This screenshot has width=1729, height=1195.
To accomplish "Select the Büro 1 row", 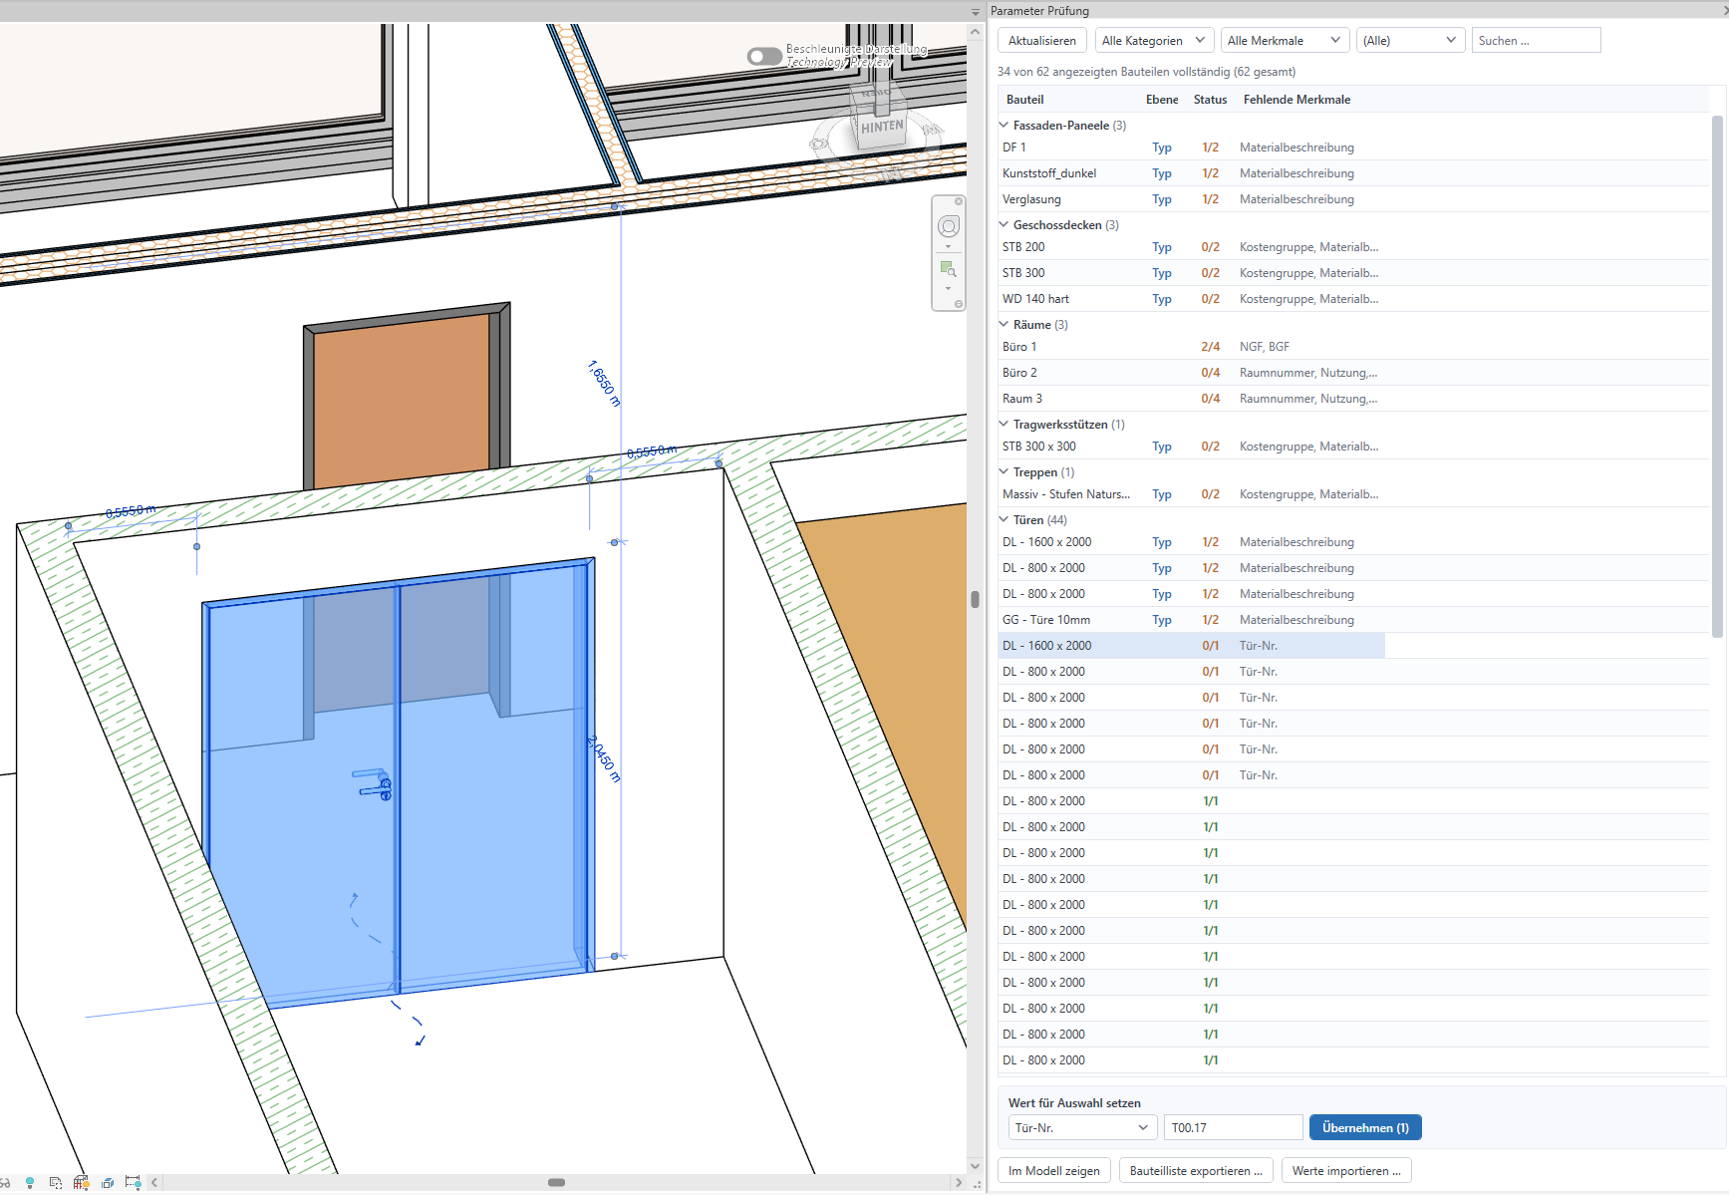I will pyautogui.click(x=1353, y=347).
